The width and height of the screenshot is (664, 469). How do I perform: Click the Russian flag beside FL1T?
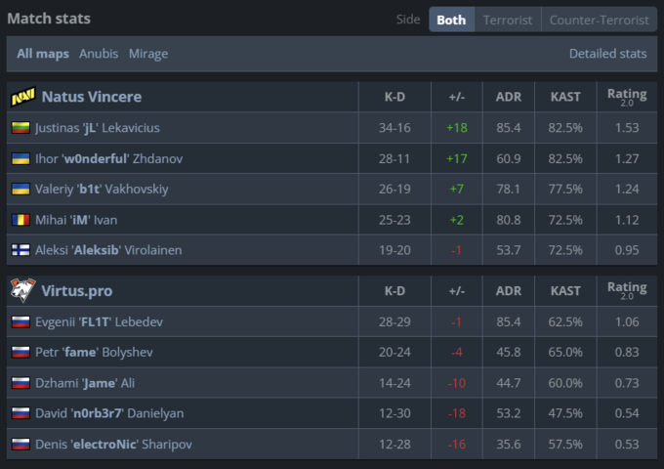click(20, 321)
